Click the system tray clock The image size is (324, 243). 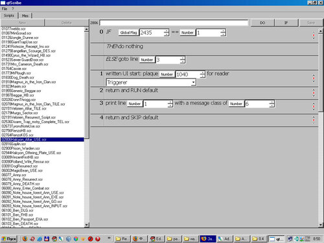(x=317, y=238)
